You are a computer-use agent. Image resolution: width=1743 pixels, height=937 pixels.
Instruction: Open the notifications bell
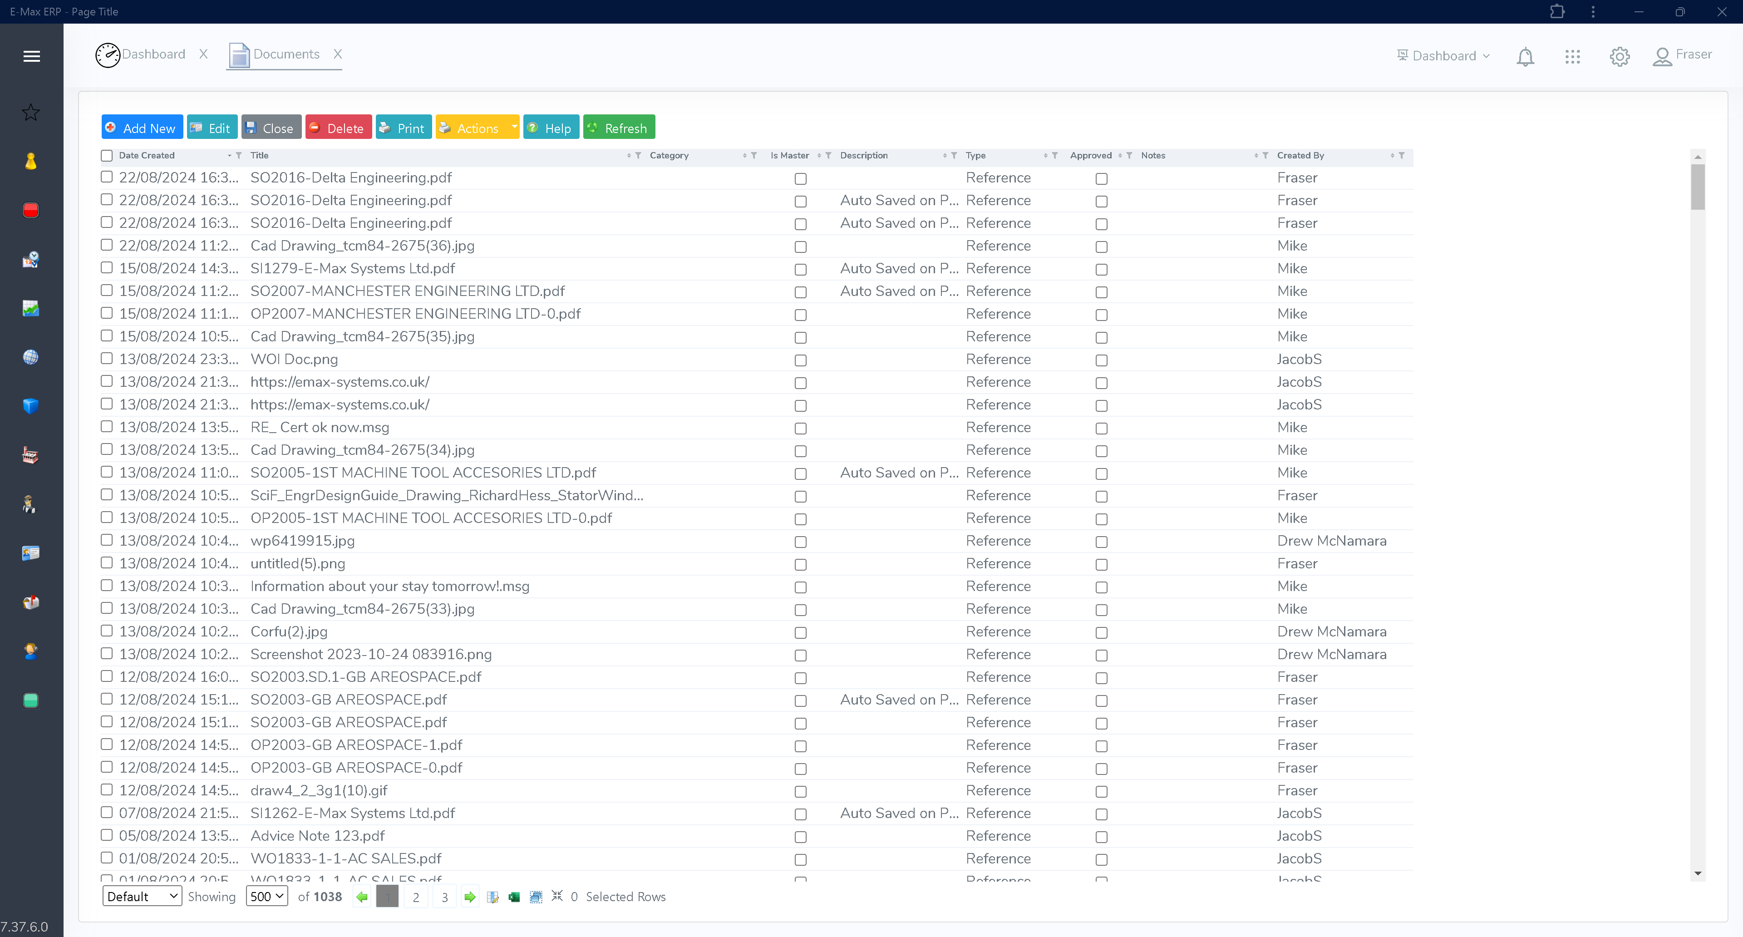(1525, 56)
